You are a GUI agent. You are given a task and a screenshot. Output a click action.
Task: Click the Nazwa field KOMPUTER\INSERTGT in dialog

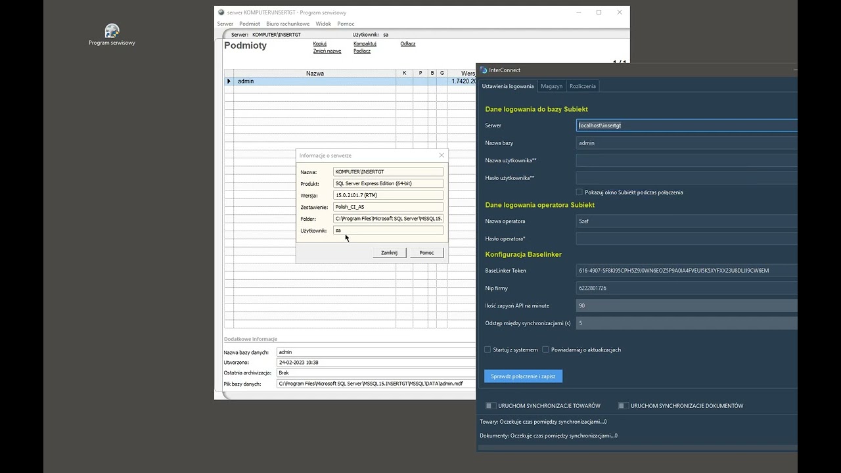(388, 171)
